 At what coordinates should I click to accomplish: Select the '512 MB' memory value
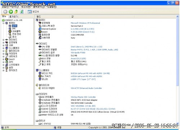click(74, 55)
